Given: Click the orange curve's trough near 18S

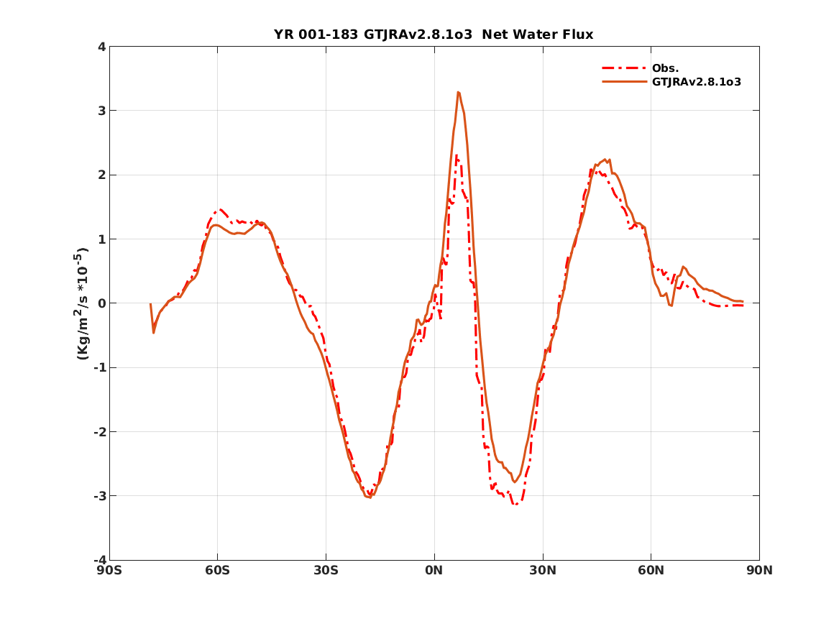Looking at the screenshot, I should (370, 497).
